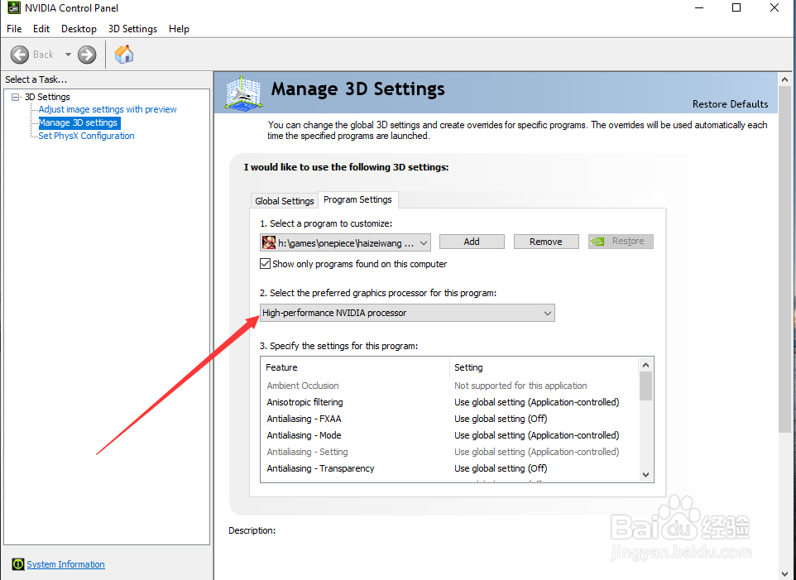Select the Antialiasing - FXAA row

449,419
